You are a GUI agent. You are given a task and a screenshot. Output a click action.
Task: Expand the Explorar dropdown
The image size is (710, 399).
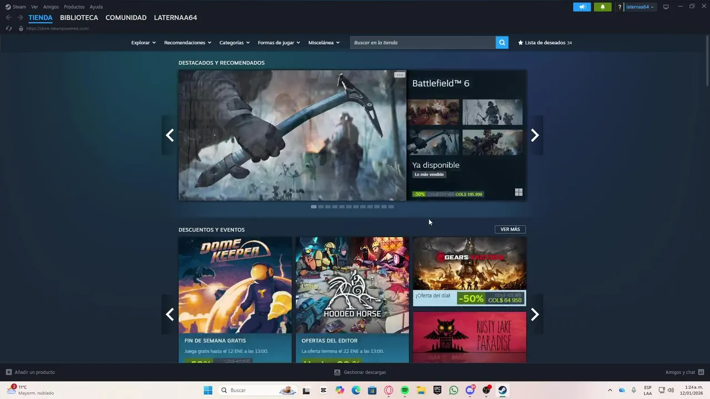click(x=143, y=43)
